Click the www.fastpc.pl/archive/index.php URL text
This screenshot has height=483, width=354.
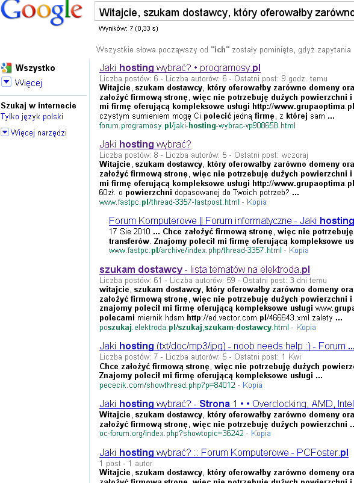(195, 250)
